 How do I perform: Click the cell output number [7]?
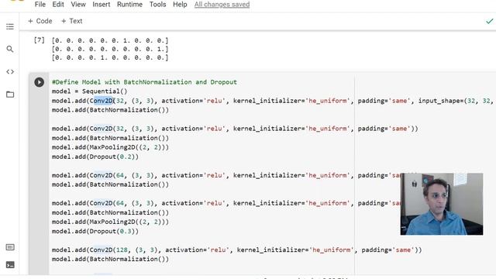[x=40, y=40]
